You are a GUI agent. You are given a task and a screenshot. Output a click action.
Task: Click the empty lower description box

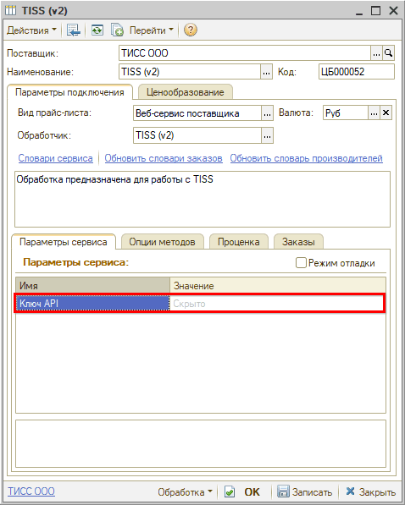pos(201,443)
